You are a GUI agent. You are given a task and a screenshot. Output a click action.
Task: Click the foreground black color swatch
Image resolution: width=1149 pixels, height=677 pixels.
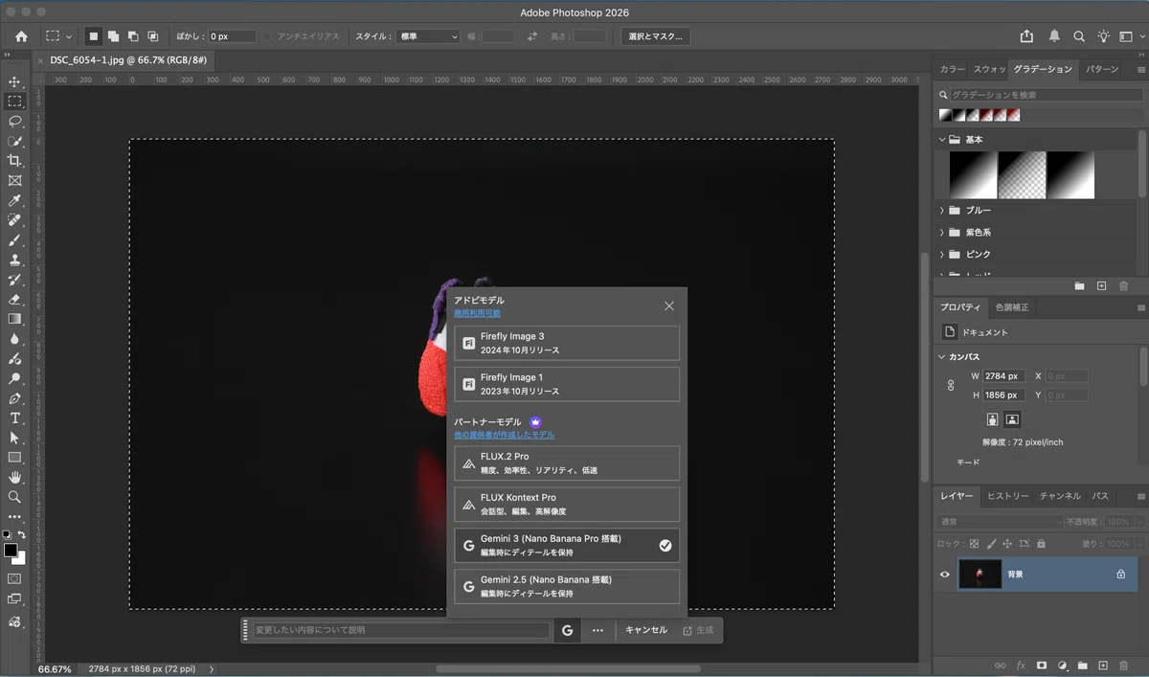(10, 550)
